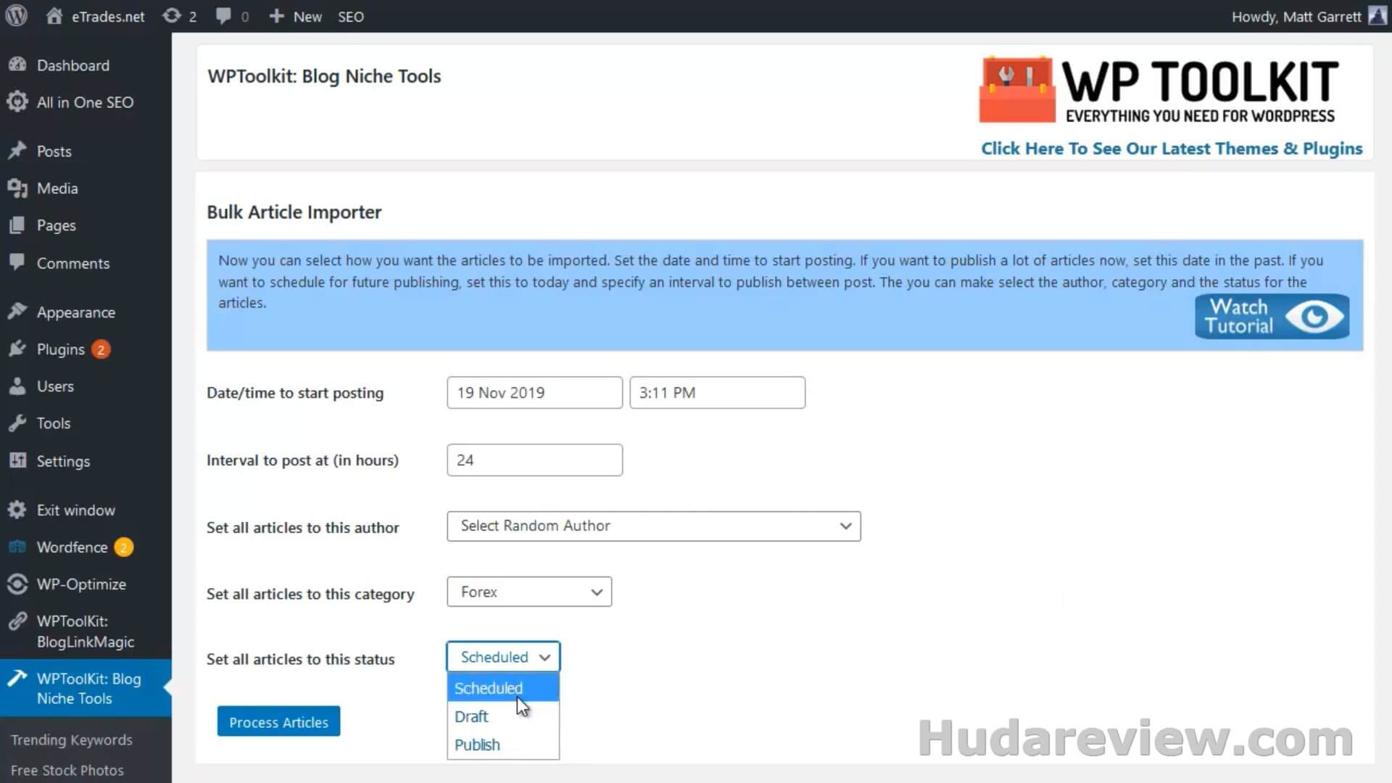Open the WP-Optimize menu label
1392x783 pixels.
click(x=81, y=584)
